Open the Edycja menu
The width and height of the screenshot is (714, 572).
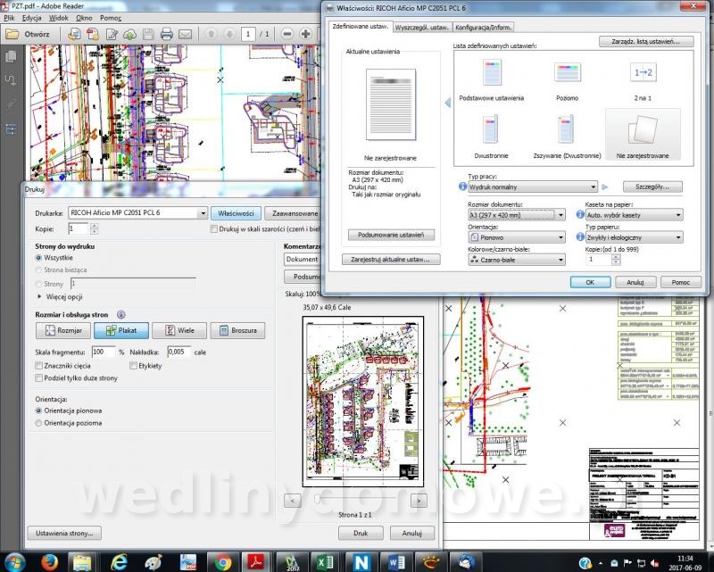[x=31, y=18]
